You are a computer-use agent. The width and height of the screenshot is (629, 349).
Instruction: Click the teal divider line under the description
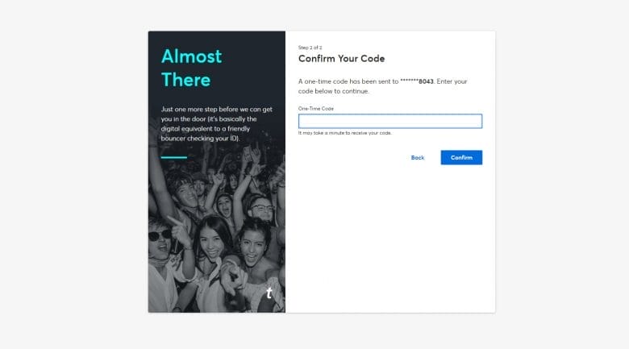[173, 157]
